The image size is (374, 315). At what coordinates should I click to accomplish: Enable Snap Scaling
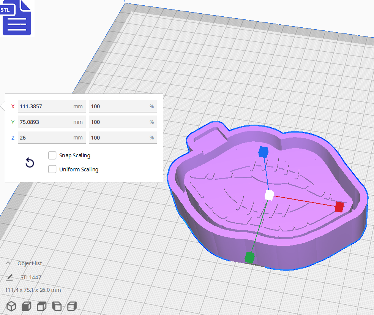pos(52,155)
